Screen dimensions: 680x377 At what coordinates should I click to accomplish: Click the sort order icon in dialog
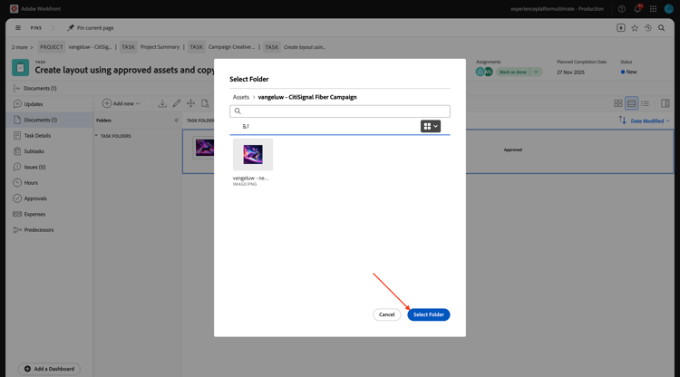click(x=246, y=126)
